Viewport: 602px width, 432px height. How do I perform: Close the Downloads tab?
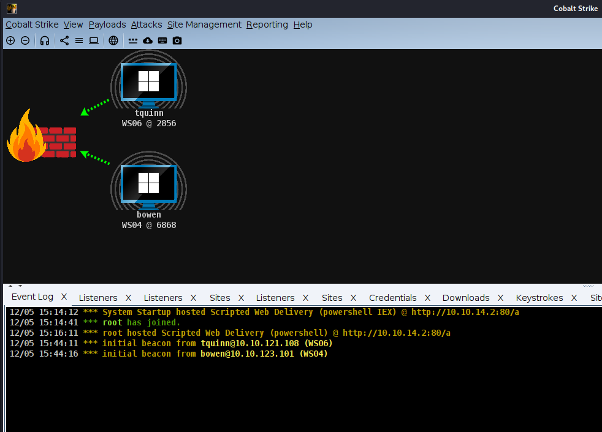pos(500,298)
